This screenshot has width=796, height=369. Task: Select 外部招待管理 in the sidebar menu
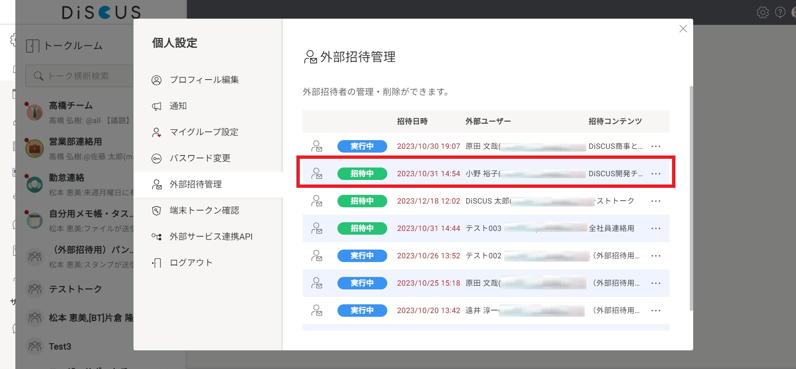click(x=208, y=184)
